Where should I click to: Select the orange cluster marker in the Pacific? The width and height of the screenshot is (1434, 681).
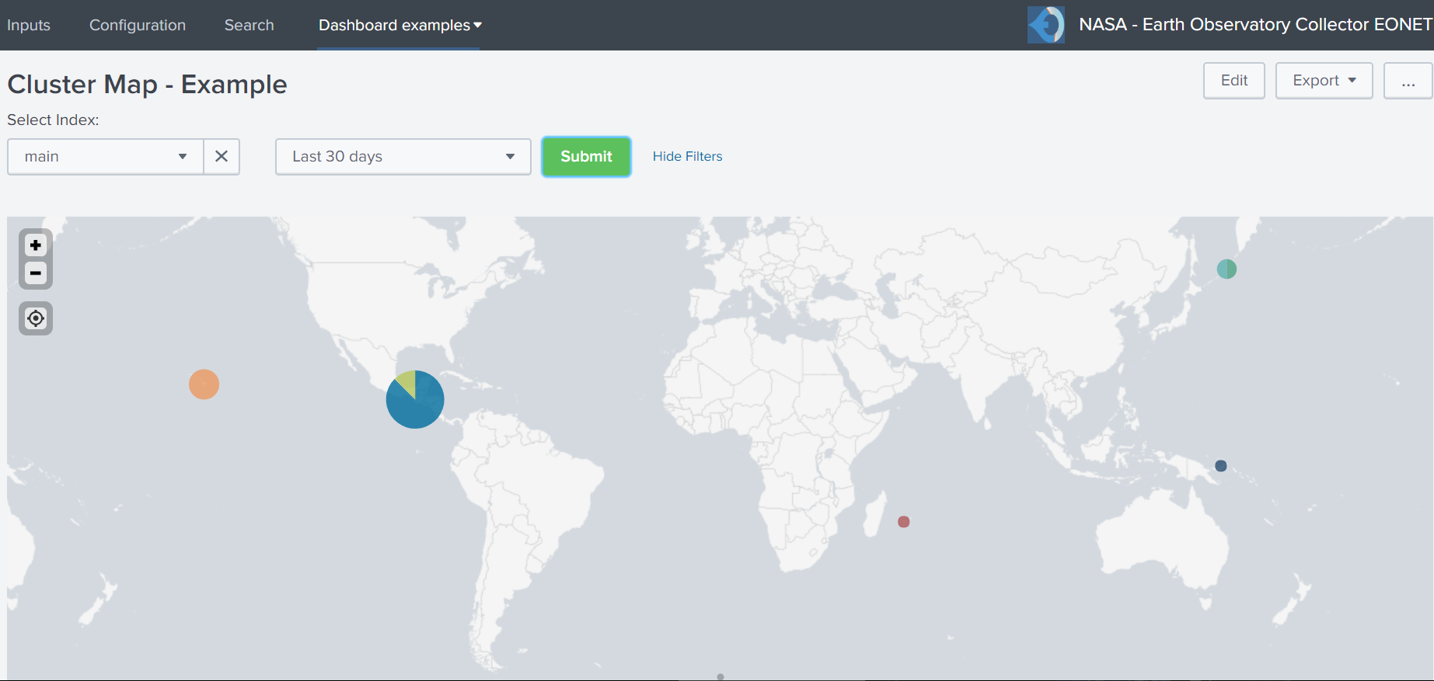tap(204, 384)
